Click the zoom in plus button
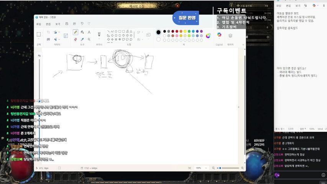 tap(242, 168)
